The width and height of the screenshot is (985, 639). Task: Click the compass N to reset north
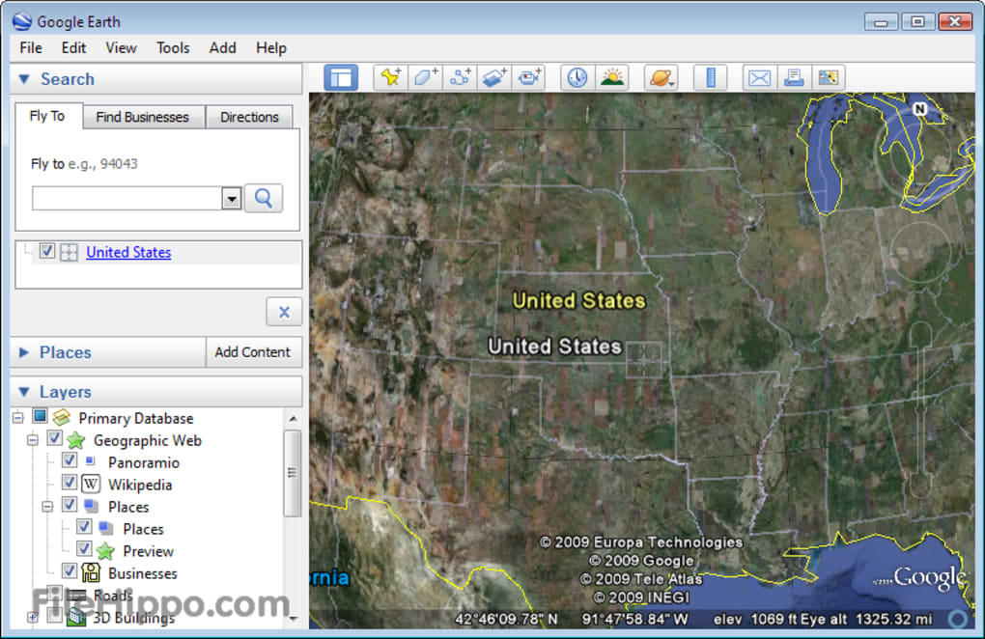point(920,109)
